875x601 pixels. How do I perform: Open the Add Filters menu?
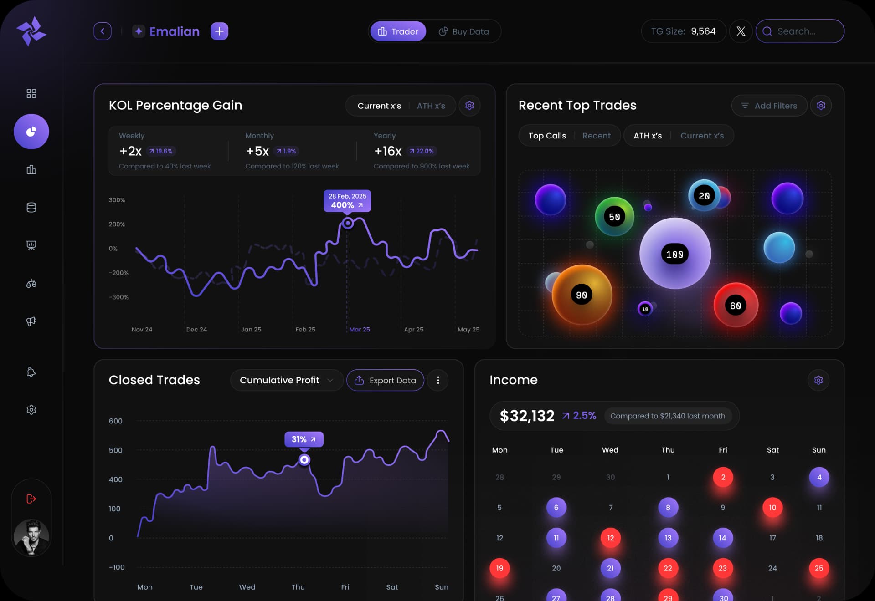coord(769,106)
